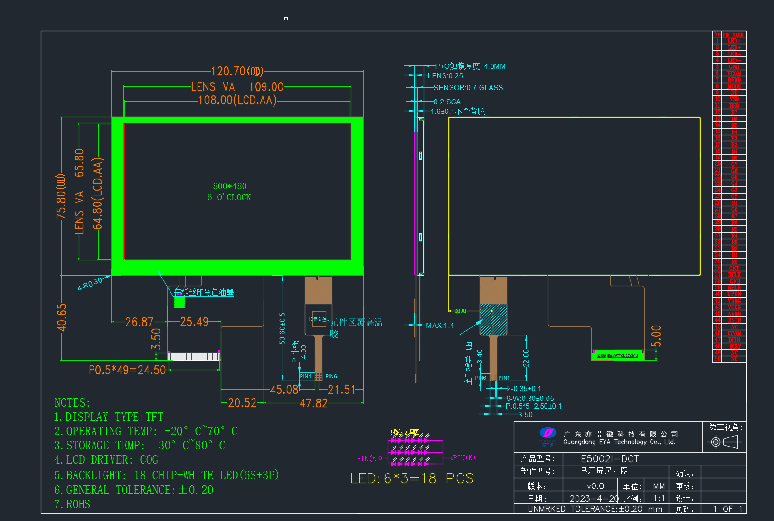Click the PIN(A) anode terminal label
774x521 pixels.
[x=368, y=458]
